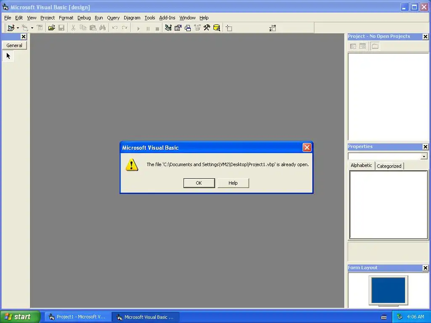
Task: Click the Windows start button
Action: [x=20, y=317]
